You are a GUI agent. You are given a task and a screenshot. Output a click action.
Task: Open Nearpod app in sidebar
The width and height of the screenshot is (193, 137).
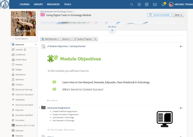(19, 130)
